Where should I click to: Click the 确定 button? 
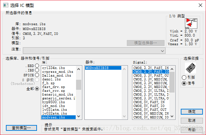click(x=192, y=112)
